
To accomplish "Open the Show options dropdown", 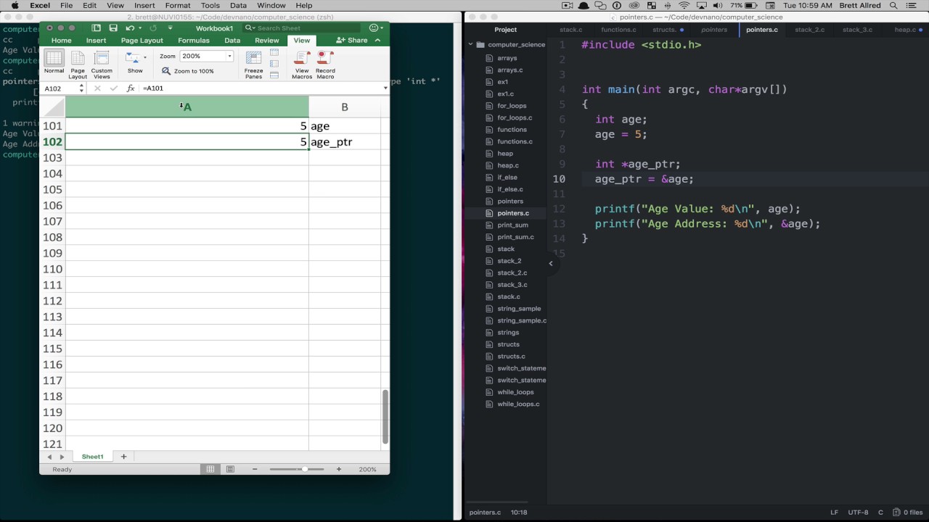I will coord(136,62).
